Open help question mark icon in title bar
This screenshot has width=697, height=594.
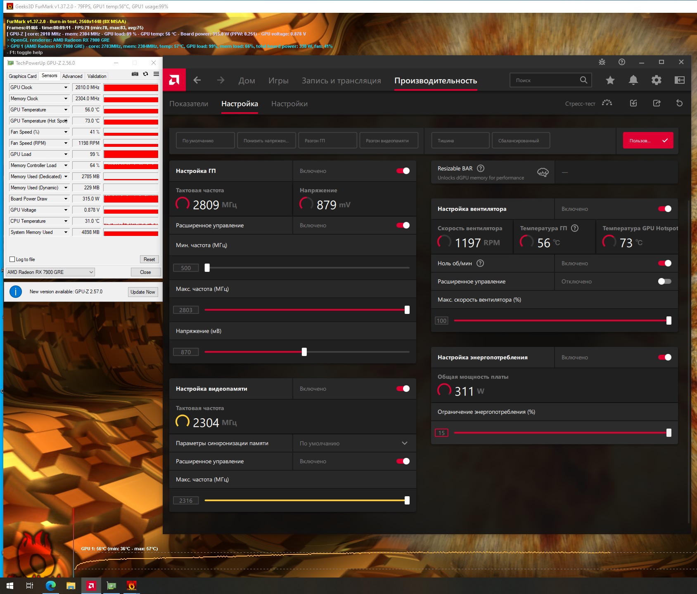click(622, 62)
